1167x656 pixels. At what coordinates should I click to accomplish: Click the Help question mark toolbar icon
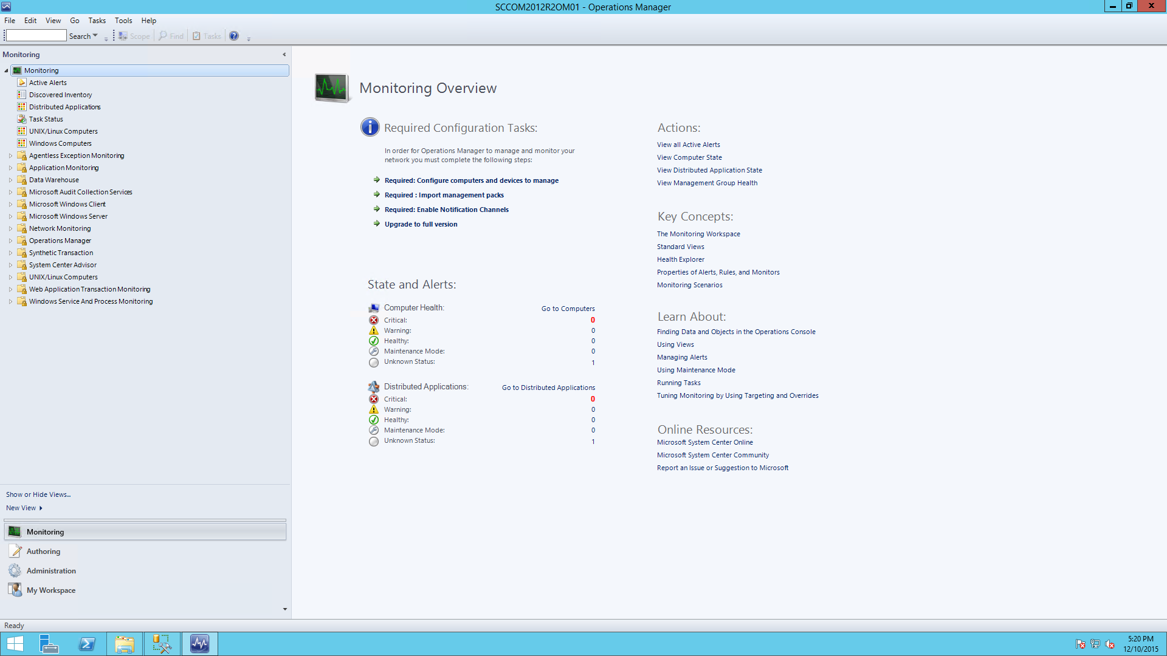pos(233,35)
